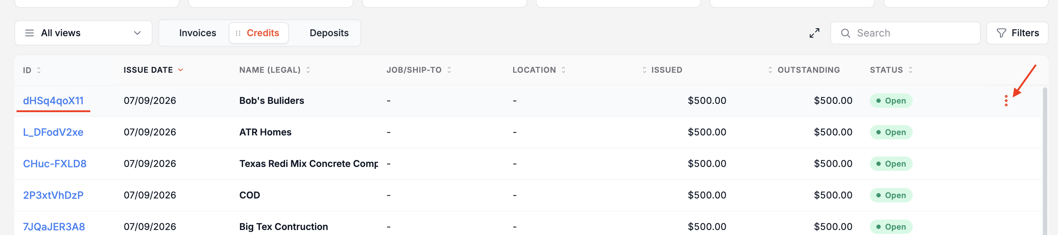
Task: Click the hamburger icon beside All views
Action: (29, 33)
